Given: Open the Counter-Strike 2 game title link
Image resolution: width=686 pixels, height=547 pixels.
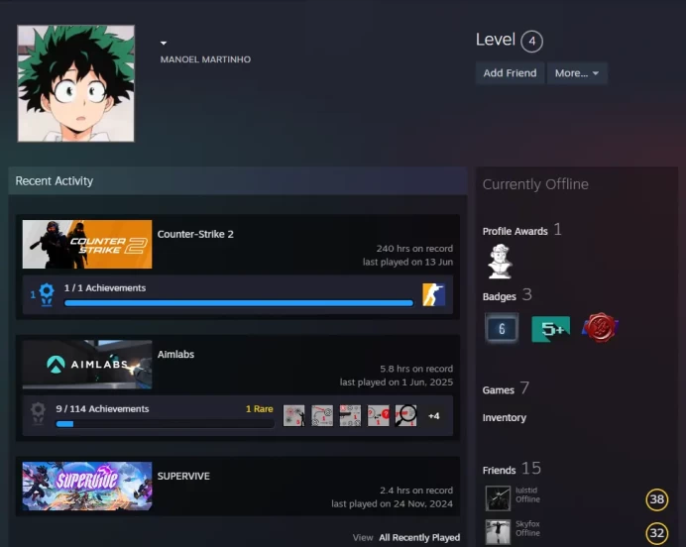Looking at the screenshot, I should (x=195, y=234).
